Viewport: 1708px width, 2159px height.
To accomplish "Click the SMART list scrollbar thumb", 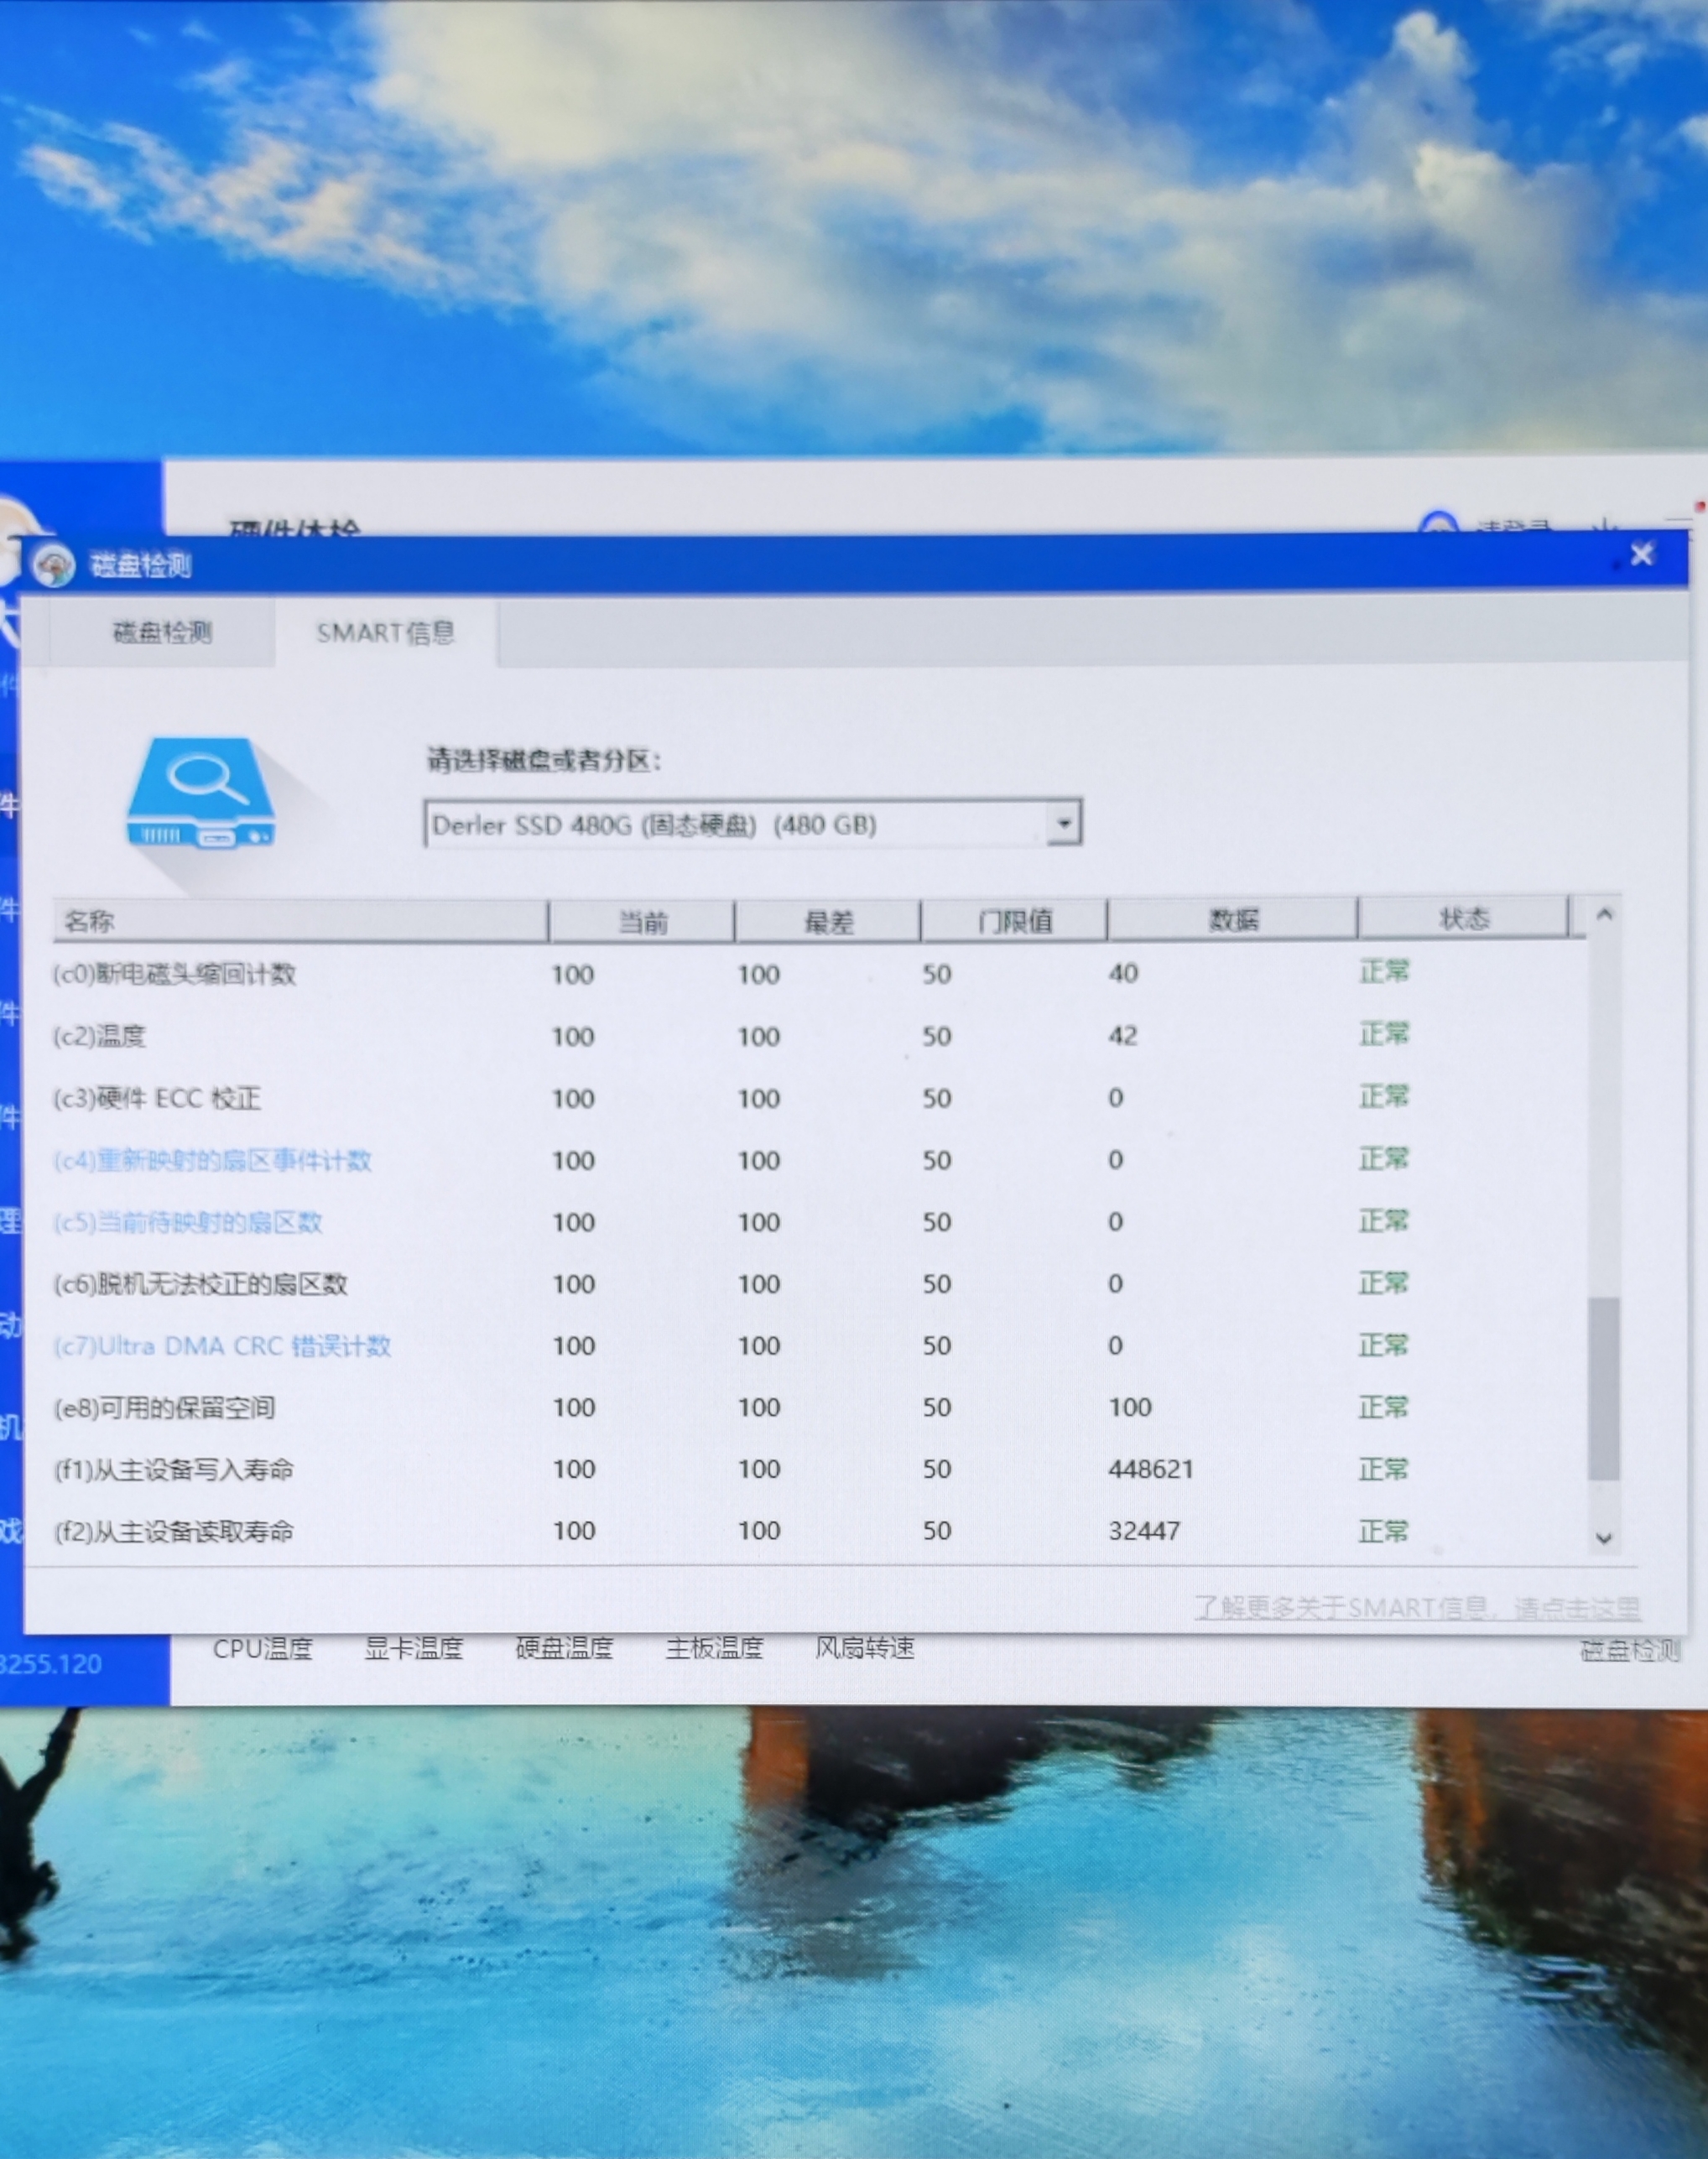I will 1603,1388.
